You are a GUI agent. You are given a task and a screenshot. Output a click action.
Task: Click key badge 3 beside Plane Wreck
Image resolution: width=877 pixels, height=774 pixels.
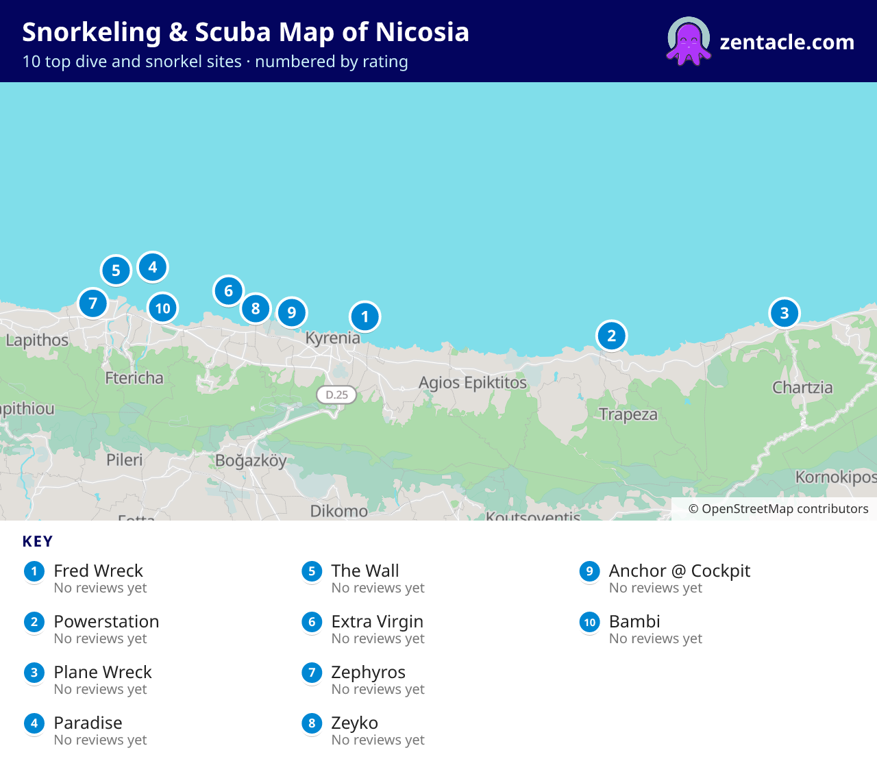[x=34, y=673]
